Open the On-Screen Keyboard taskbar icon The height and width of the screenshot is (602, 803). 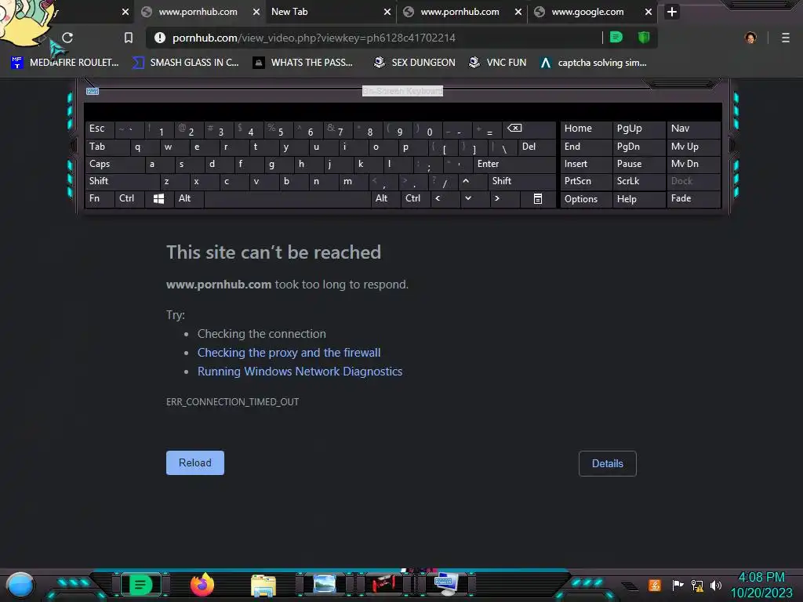click(x=445, y=583)
